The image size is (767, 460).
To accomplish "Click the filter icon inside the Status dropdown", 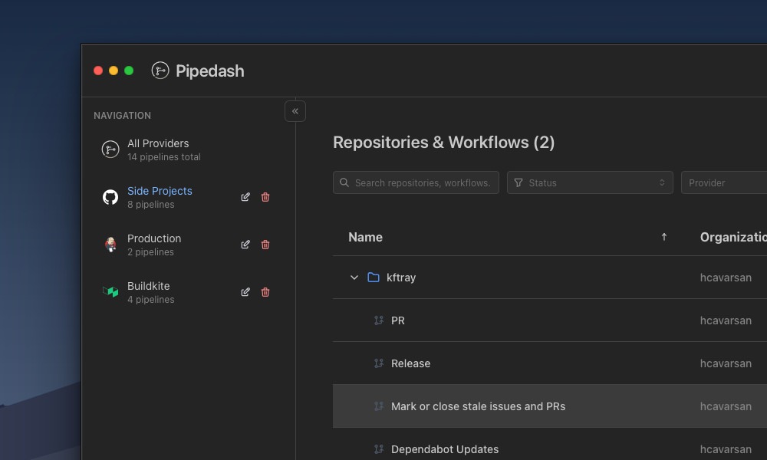I will click(x=519, y=182).
